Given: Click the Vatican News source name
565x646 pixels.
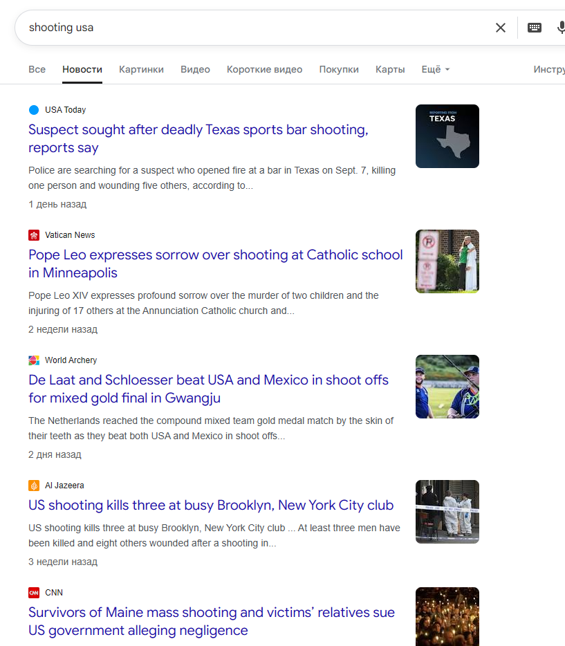Looking at the screenshot, I should point(70,235).
